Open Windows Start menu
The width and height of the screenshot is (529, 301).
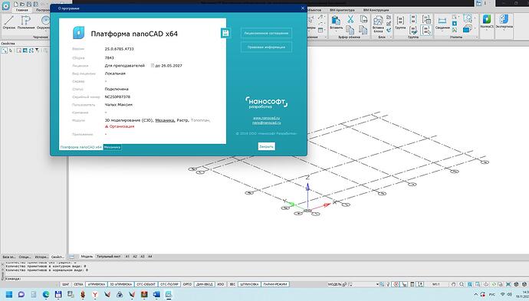(x=9, y=295)
